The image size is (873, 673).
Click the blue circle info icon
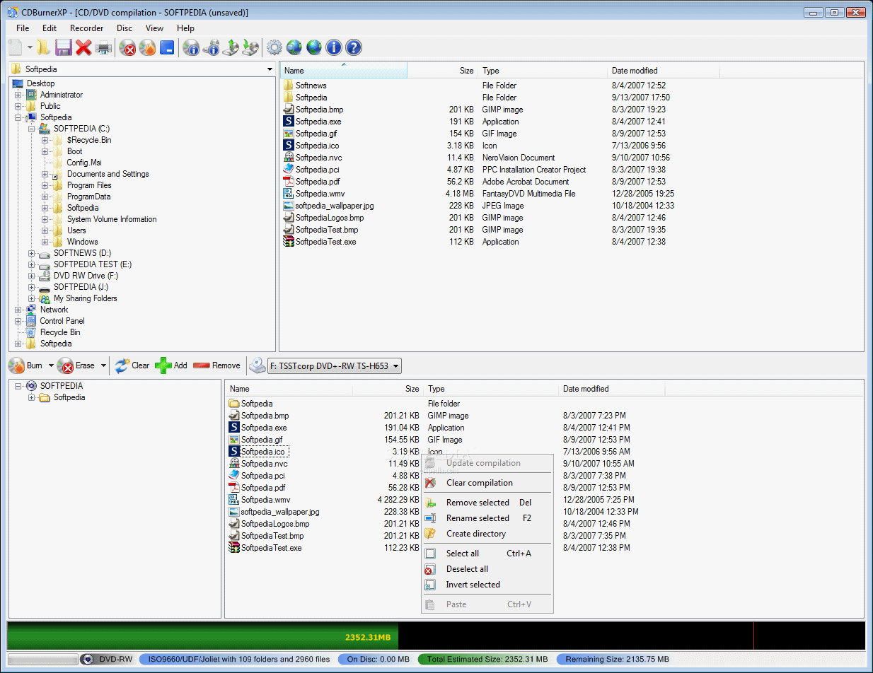334,47
